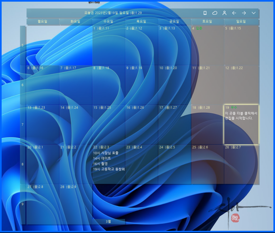Image resolution: width=275 pixels, height=233 pixels.
Task: Open the cloud sync icon
Action: pyautogui.click(x=215, y=13)
